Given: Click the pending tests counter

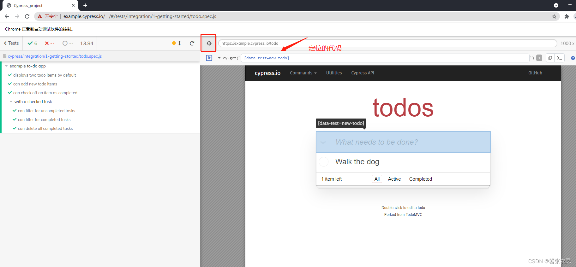Looking at the screenshot, I should tap(68, 43).
